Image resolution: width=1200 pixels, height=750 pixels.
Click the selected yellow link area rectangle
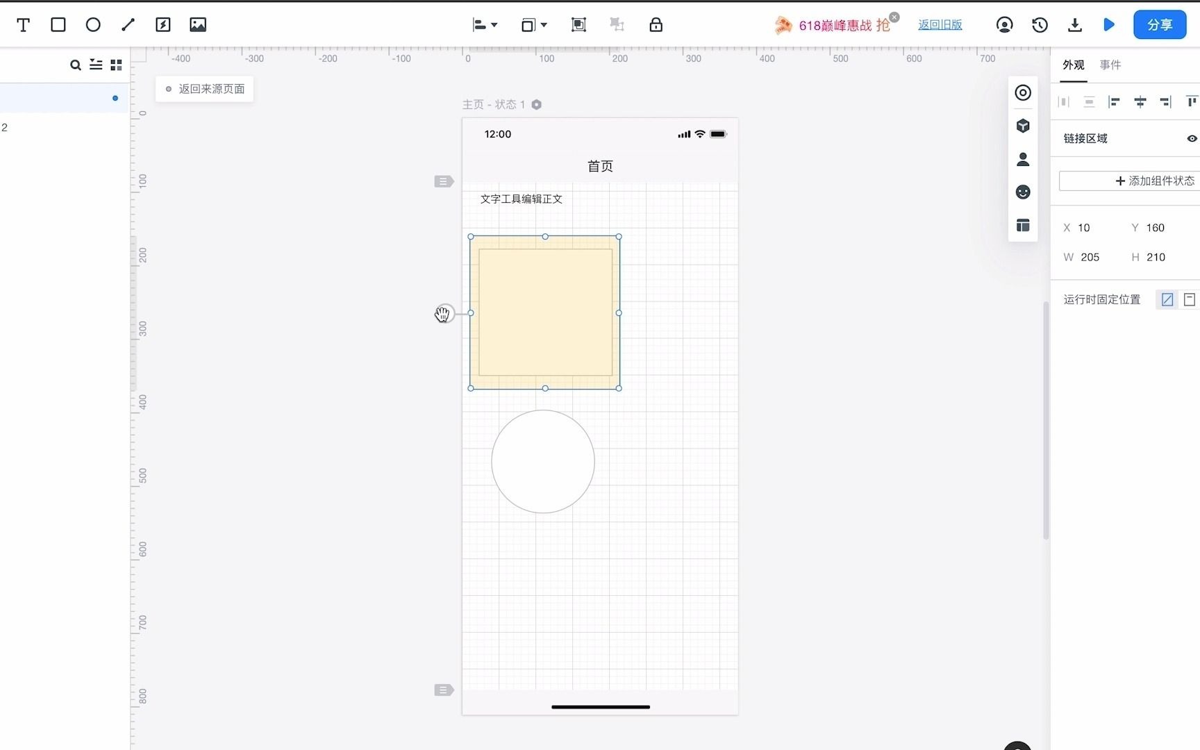(545, 312)
